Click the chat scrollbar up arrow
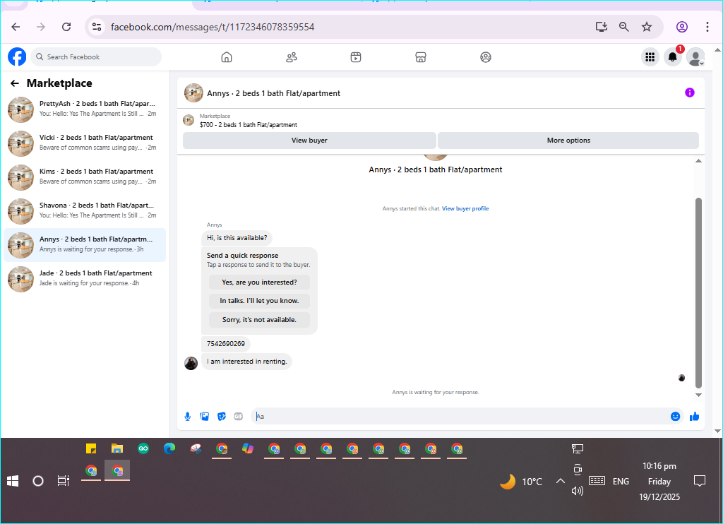The image size is (723, 524). pos(698,161)
